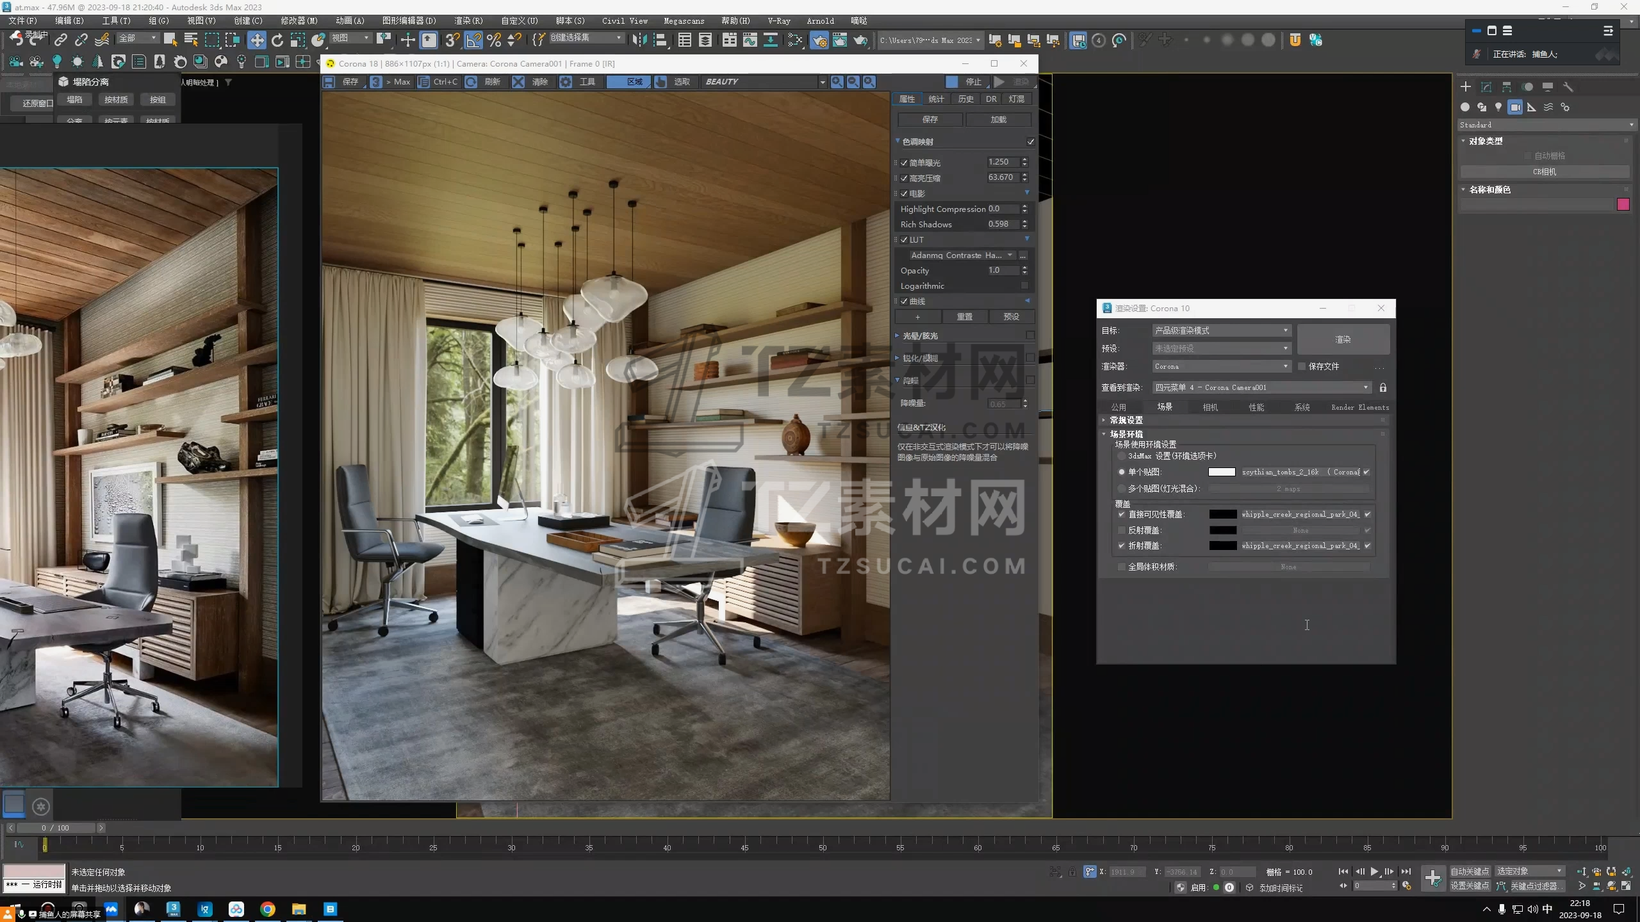
Task: Click the Play Animation button
Action: pos(1373,871)
